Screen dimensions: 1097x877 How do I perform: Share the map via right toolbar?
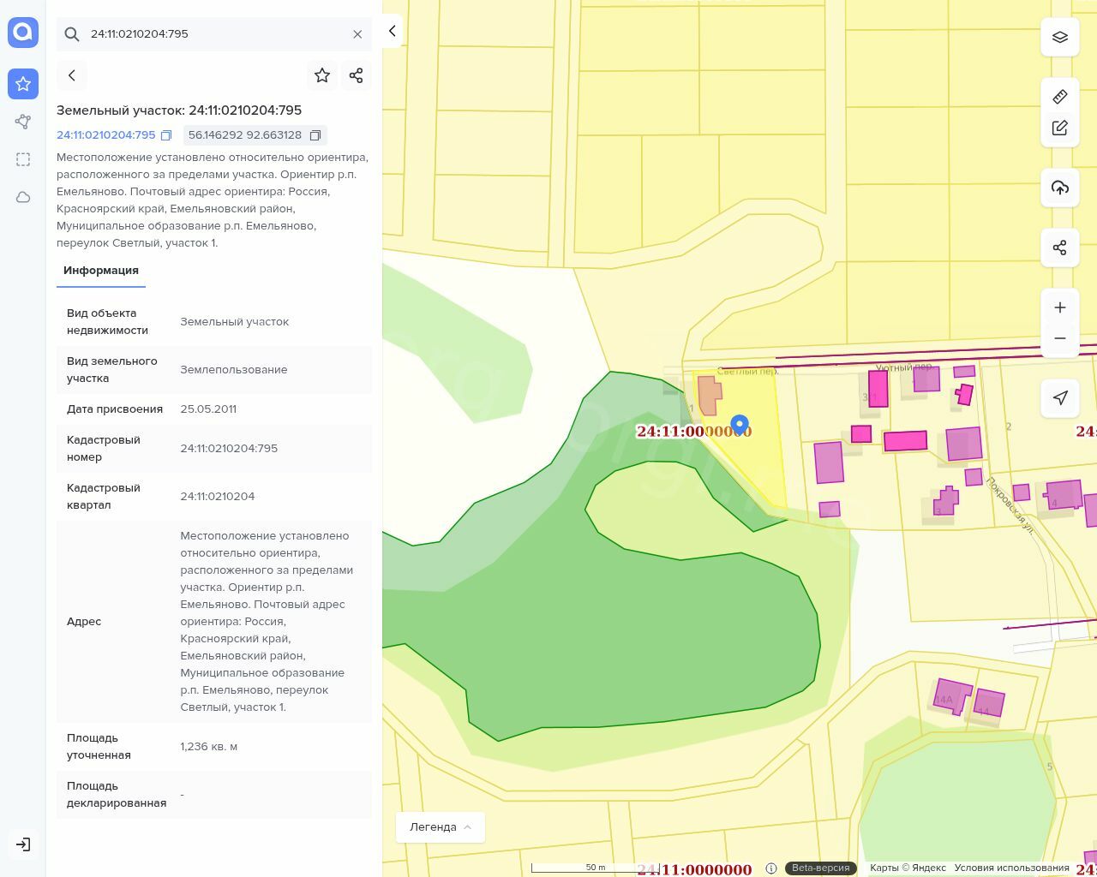point(1059,248)
